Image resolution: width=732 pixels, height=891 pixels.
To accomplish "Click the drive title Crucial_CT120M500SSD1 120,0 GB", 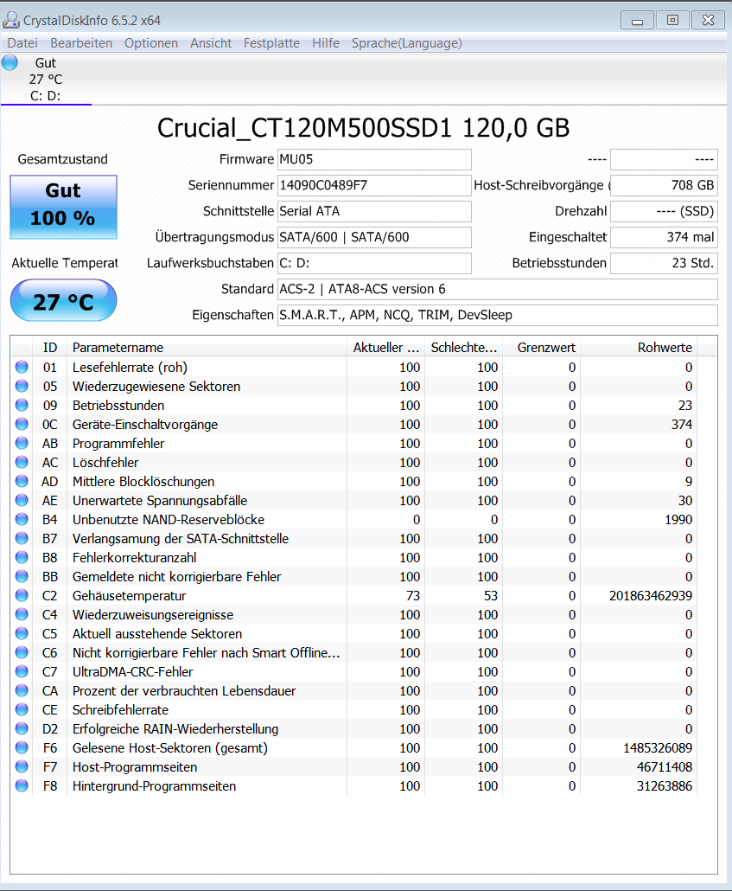I will pos(364,128).
